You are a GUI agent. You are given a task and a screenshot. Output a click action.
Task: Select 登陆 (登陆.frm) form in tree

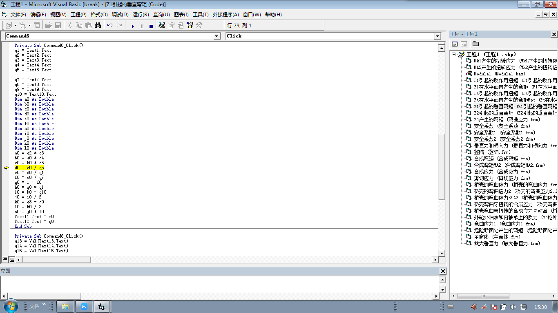click(x=492, y=152)
